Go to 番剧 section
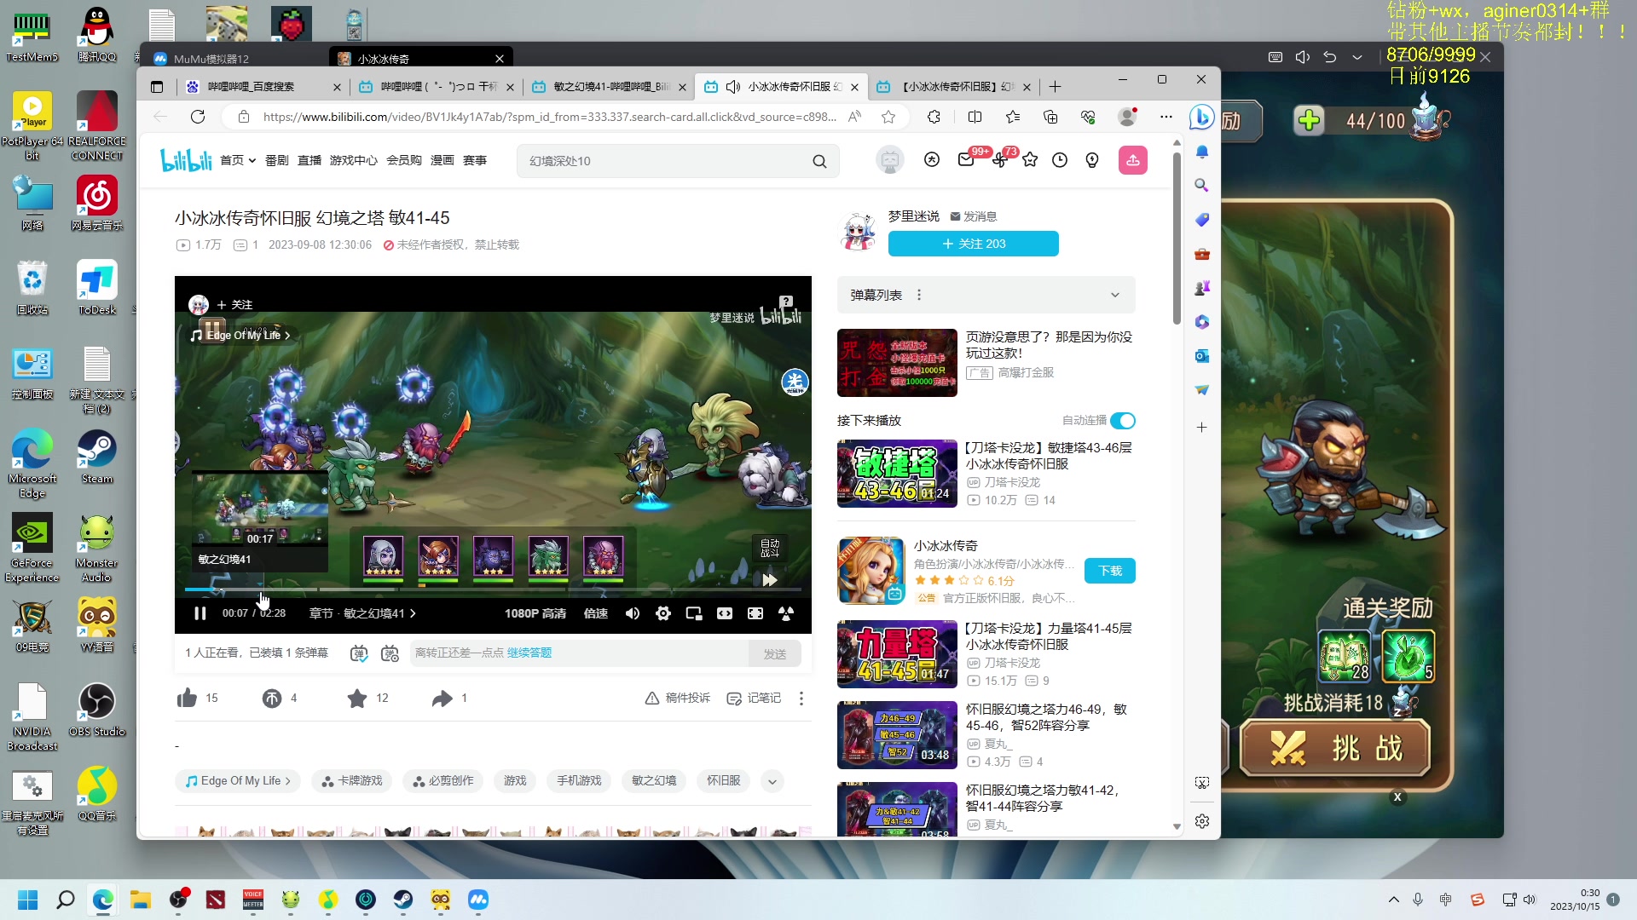Screen dimensions: 1637x920 coord(277,160)
